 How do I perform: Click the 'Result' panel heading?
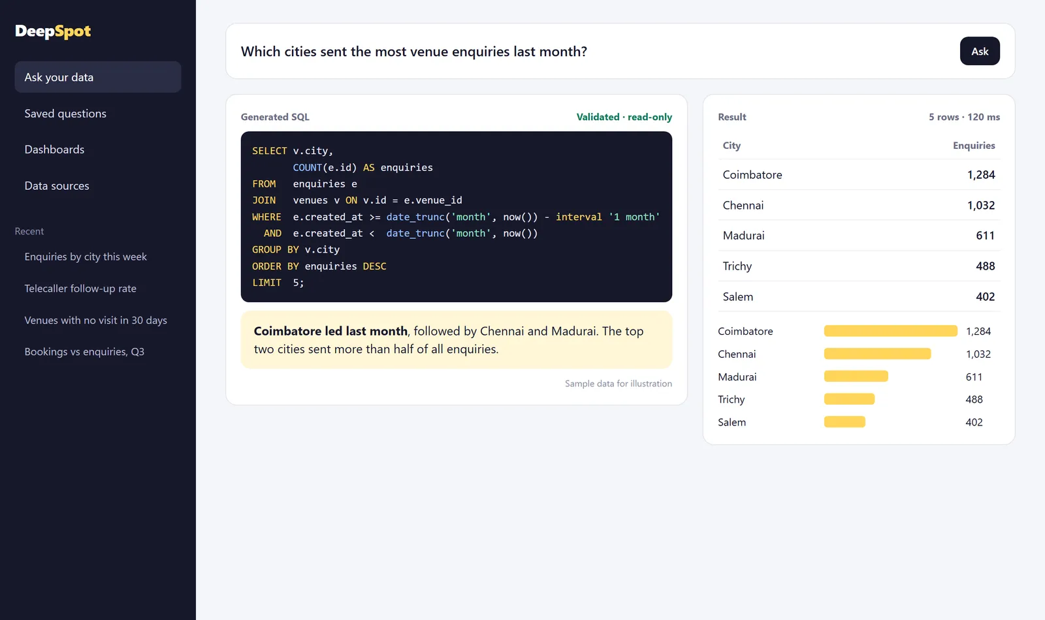(x=731, y=117)
